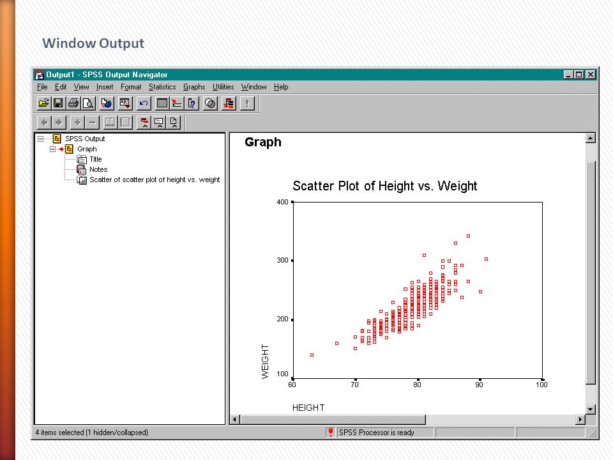The width and height of the screenshot is (613, 460).
Task: Click the Promote left arrow icon
Action: point(44,123)
